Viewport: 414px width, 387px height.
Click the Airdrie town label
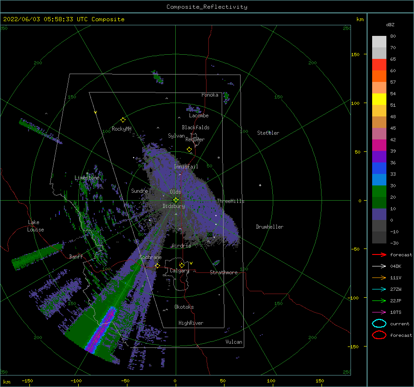[x=181, y=246]
